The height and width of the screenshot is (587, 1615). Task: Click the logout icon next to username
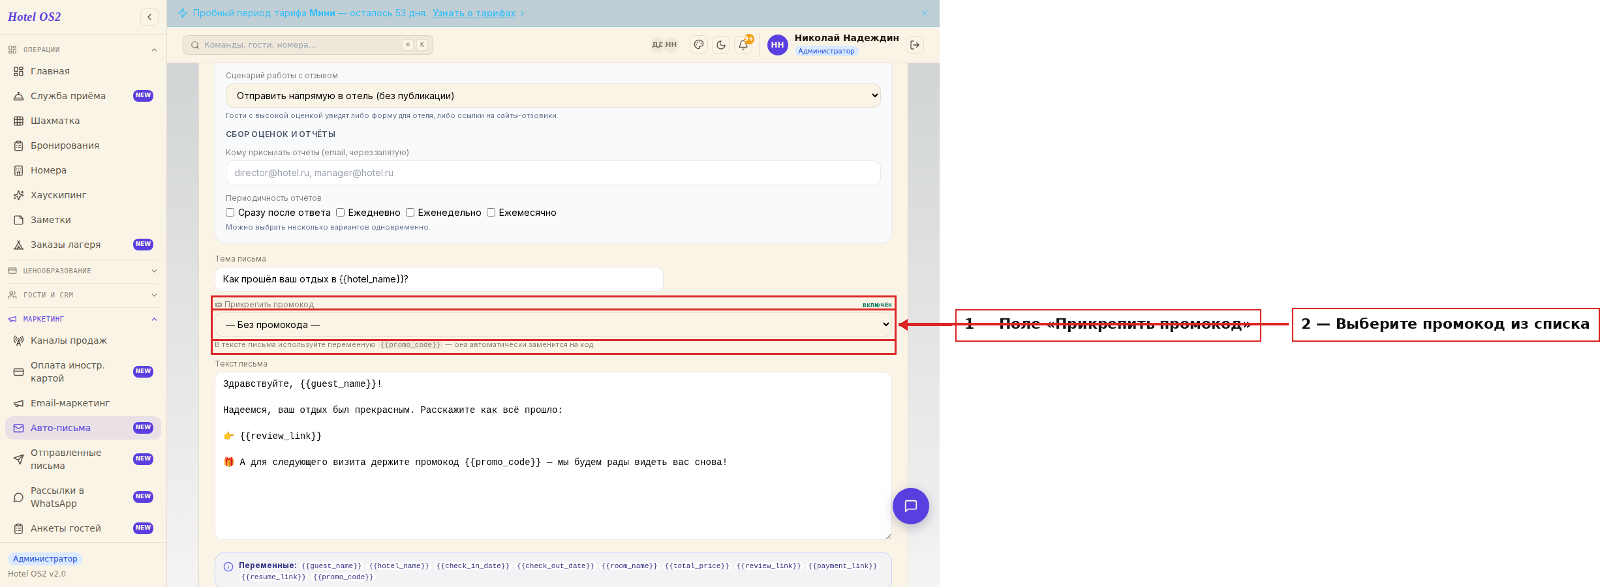point(915,45)
